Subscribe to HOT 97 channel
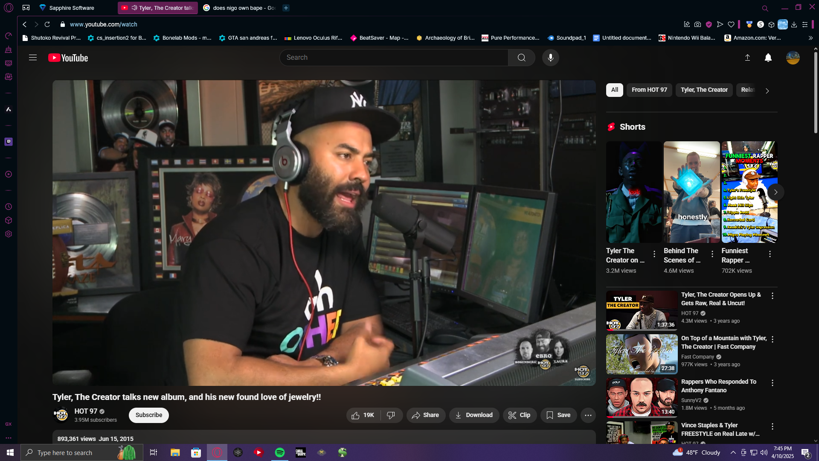819x461 pixels. click(x=148, y=415)
